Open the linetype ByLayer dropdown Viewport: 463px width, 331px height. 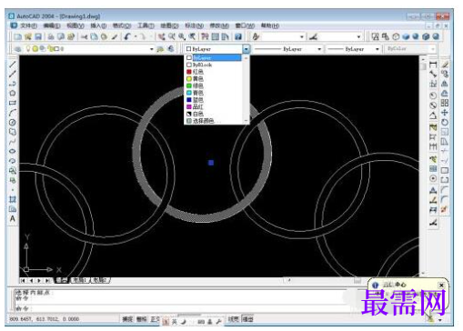tap(319, 49)
